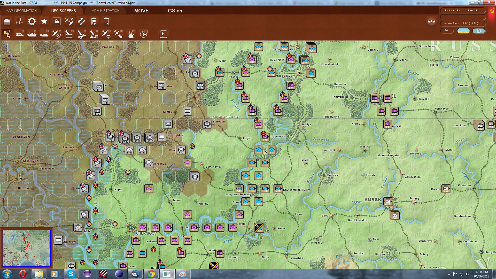Screen dimensions: 496x279
Task: Open the ADMINISTRATION tab
Action: [106, 11]
